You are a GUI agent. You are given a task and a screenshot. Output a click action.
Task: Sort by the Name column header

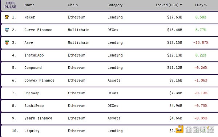click(x=29, y=5)
